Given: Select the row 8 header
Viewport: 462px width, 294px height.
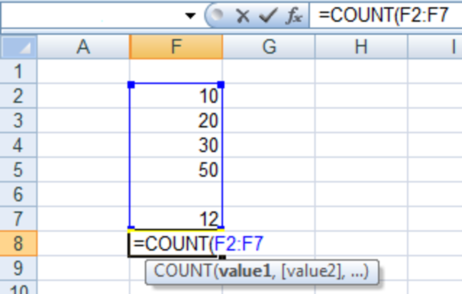Looking at the screenshot, I should (x=18, y=244).
